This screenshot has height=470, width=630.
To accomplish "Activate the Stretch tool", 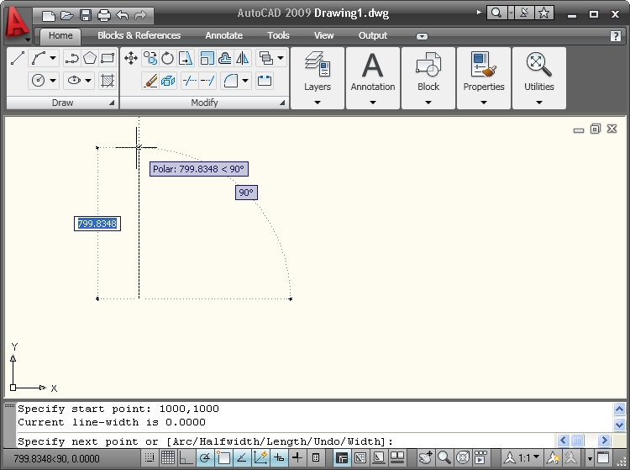I will 186,58.
